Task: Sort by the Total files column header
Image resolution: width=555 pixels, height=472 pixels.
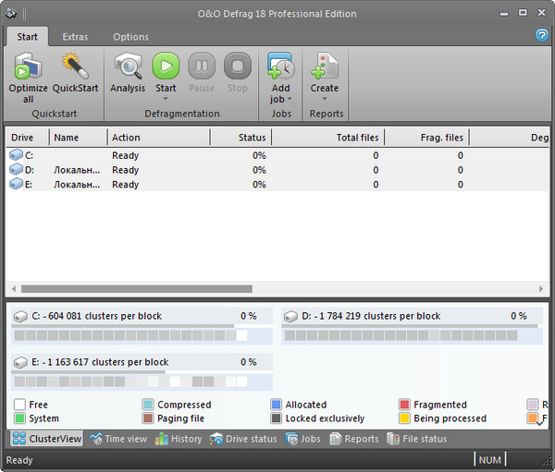Action: [327, 138]
